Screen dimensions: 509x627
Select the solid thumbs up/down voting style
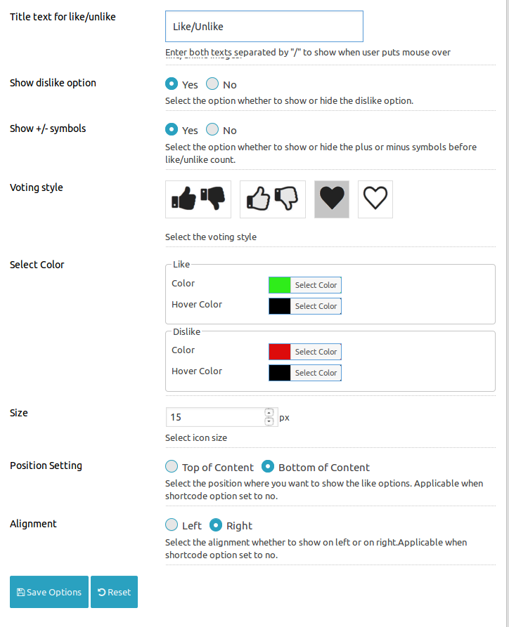click(x=198, y=199)
